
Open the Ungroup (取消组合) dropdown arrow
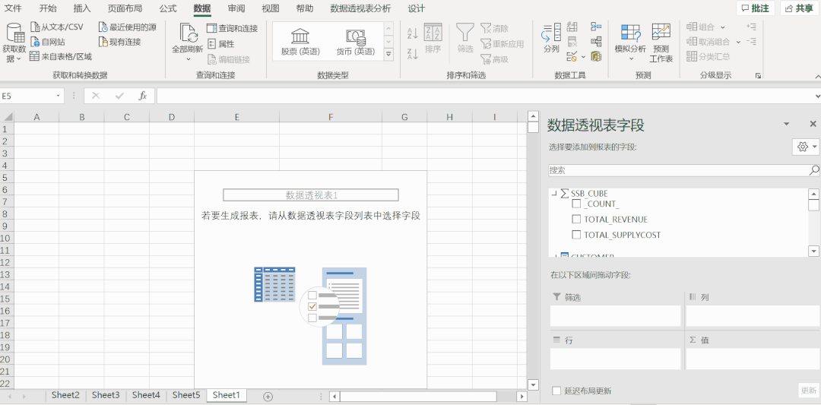pyautogui.click(x=738, y=42)
